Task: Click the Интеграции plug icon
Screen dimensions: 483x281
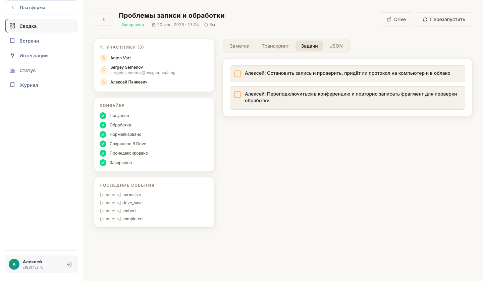Action: [12, 55]
